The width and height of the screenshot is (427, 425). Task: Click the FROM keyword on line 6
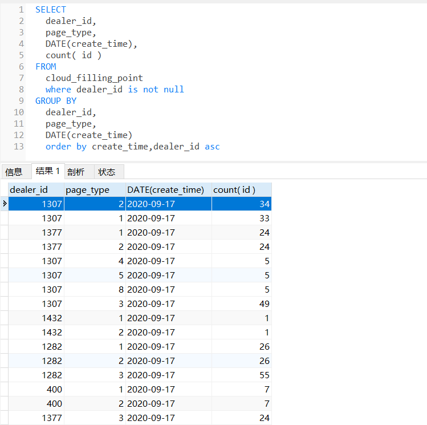[46, 67]
